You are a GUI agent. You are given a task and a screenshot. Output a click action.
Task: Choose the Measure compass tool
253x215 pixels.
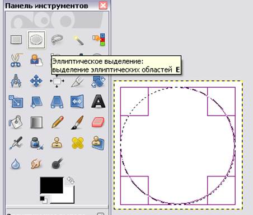point(16,81)
